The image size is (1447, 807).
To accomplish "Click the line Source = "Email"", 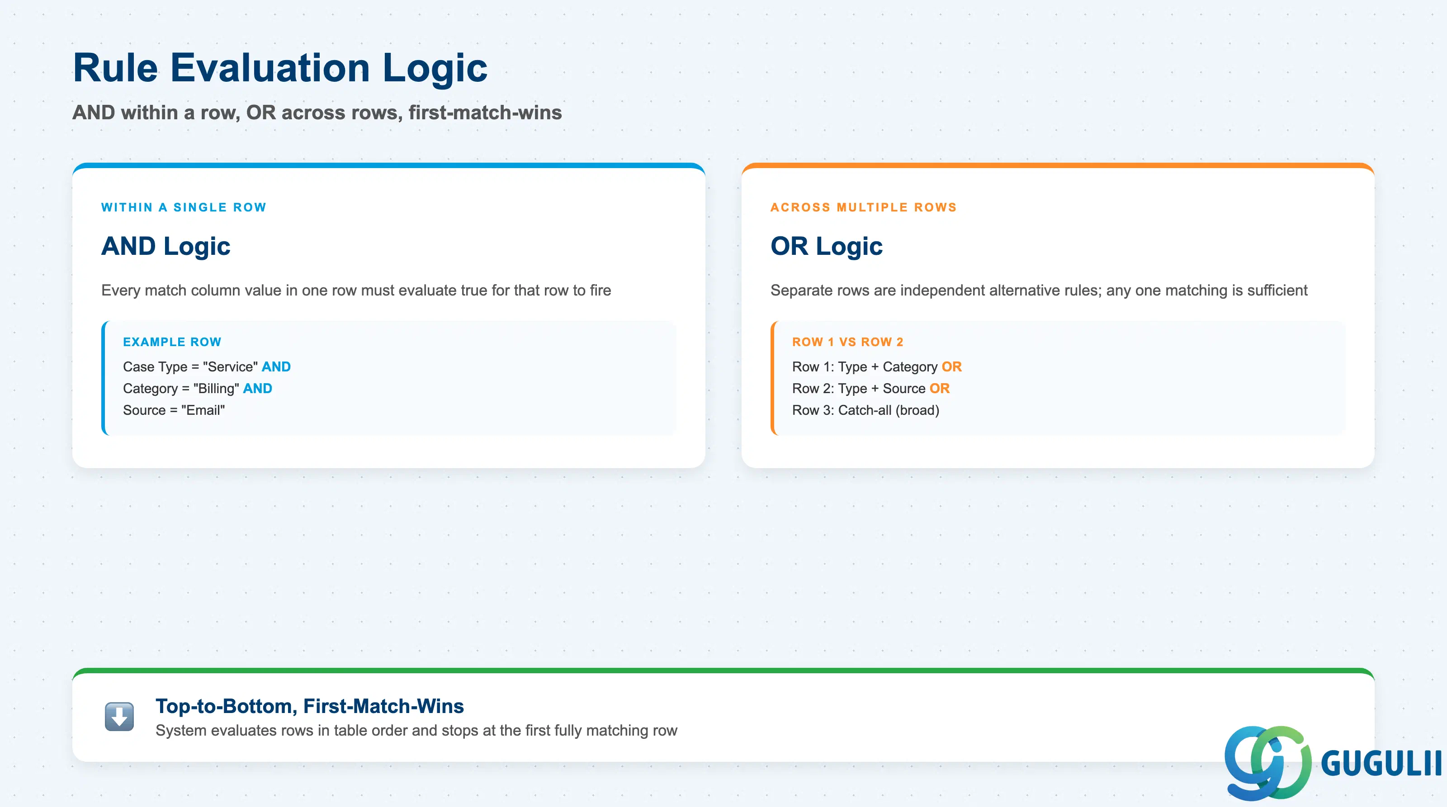I will (x=174, y=410).
